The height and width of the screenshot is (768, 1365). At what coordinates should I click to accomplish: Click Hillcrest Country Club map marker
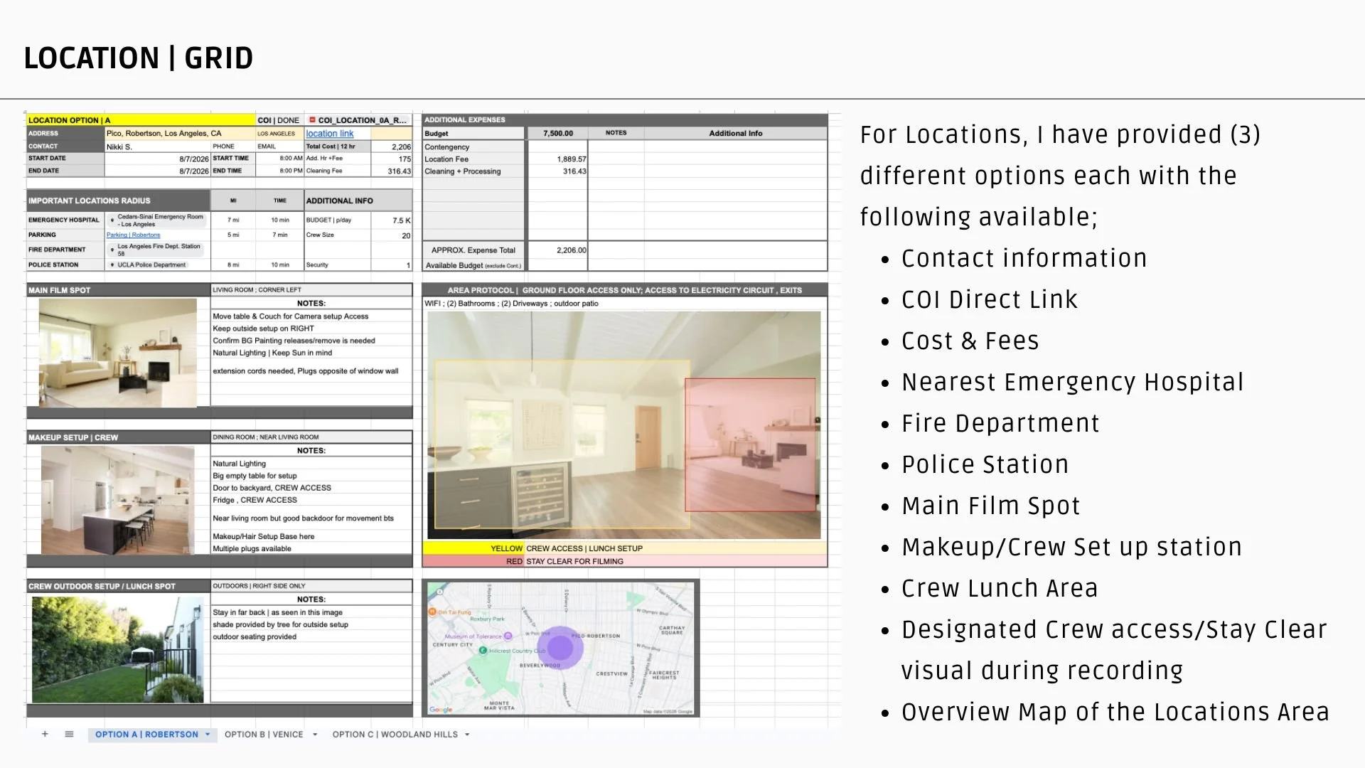coord(483,650)
